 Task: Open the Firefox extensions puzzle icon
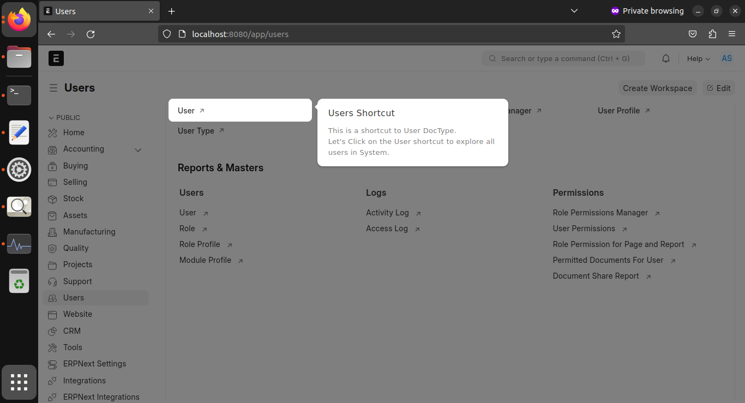[712, 34]
